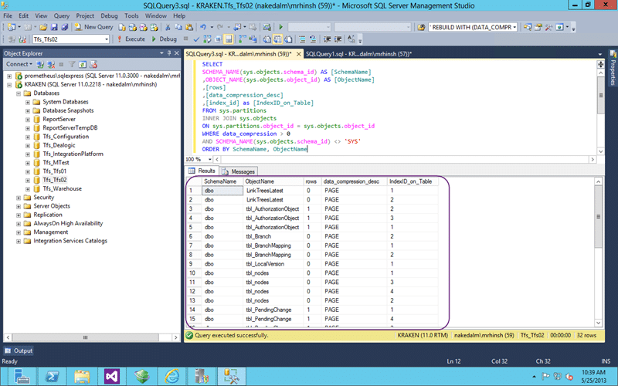
Task: Open the 100 % zoom dropdown
Action: pos(209,159)
